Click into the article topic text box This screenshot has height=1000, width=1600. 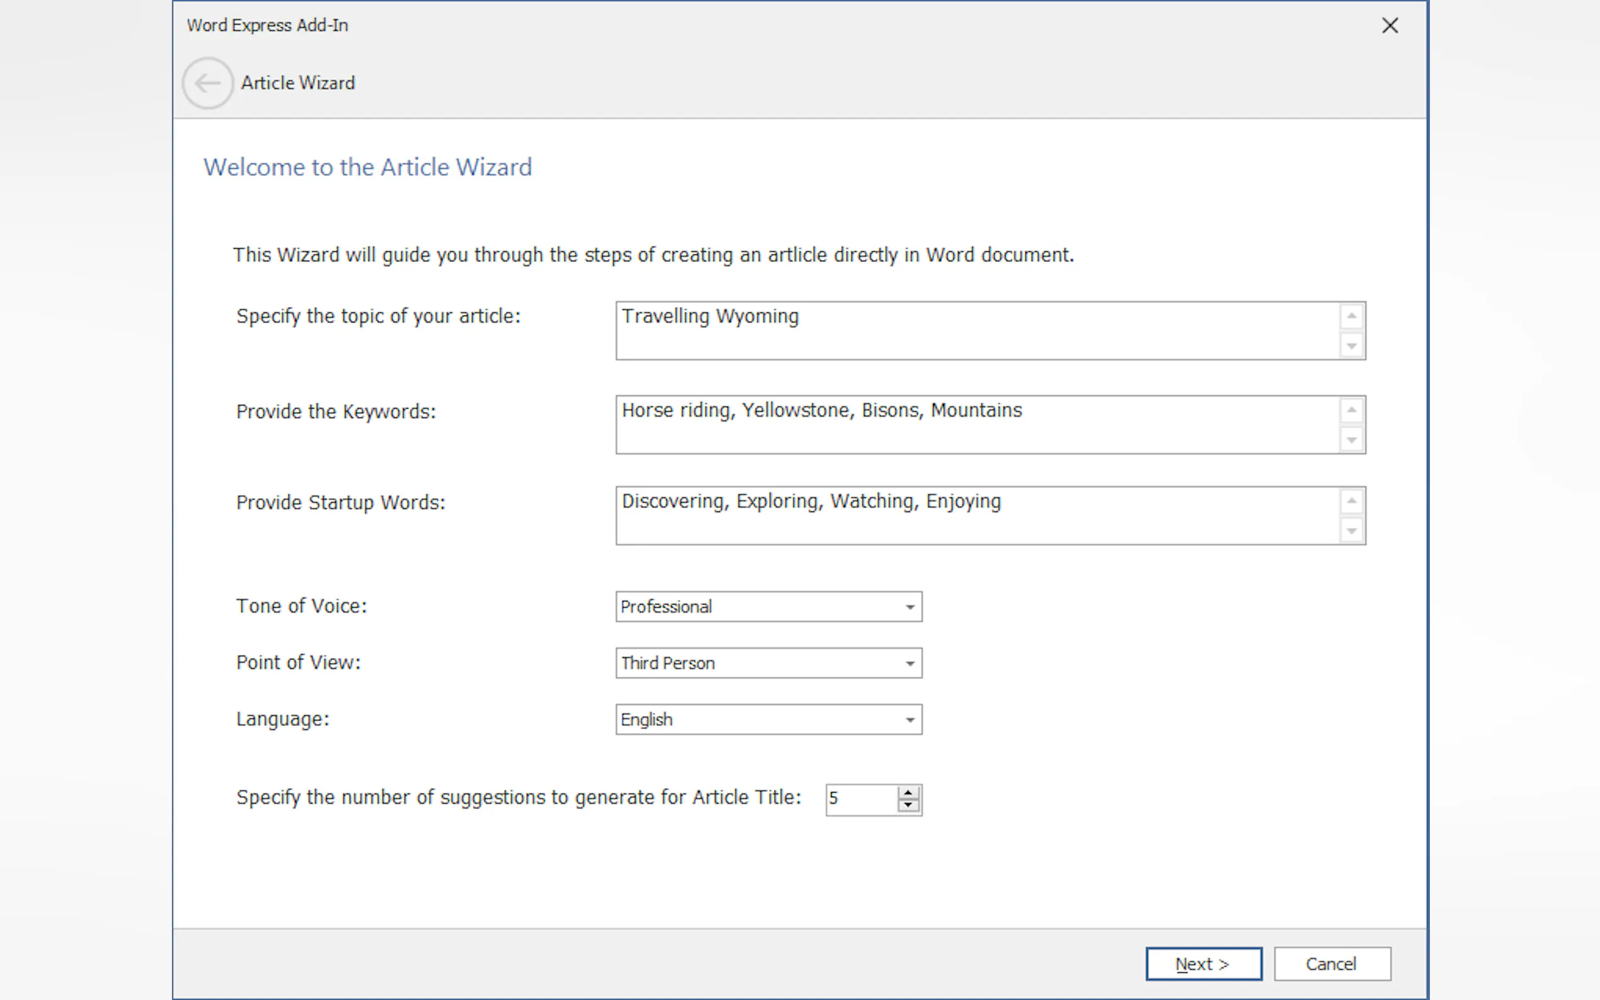click(976, 331)
